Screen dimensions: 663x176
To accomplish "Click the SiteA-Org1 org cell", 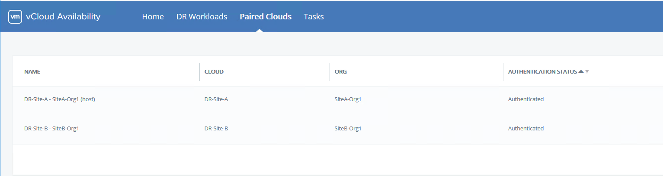I will point(348,99).
